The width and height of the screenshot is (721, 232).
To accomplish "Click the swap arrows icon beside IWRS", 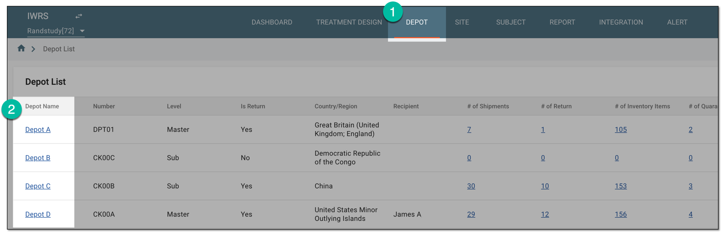I will point(79,16).
